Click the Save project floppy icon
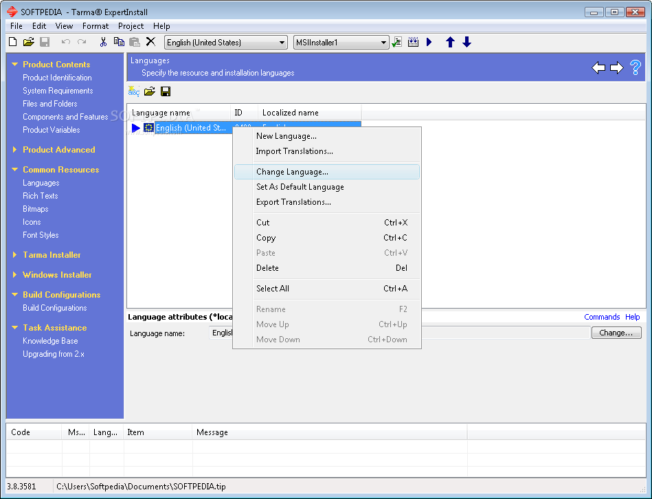652x499 pixels. click(x=45, y=42)
